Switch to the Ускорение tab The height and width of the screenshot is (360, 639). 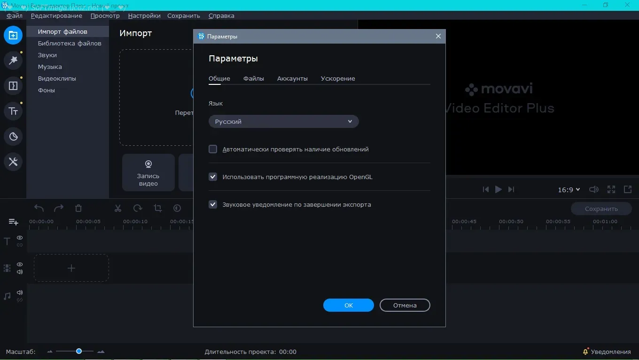(338, 78)
